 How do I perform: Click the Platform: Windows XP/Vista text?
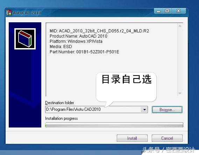pos(76,41)
